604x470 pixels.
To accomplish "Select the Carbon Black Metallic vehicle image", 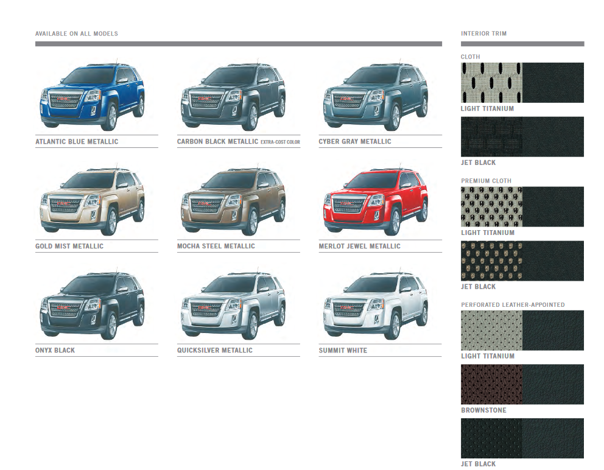I will 233,96.
